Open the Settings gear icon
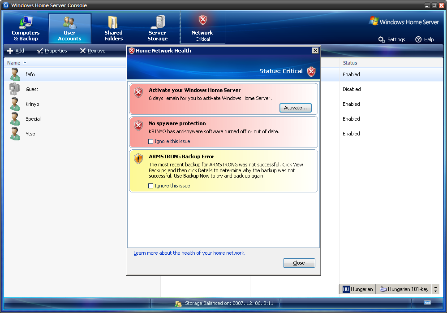The height and width of the screenshot is (313, 447). tap(382, 39)
